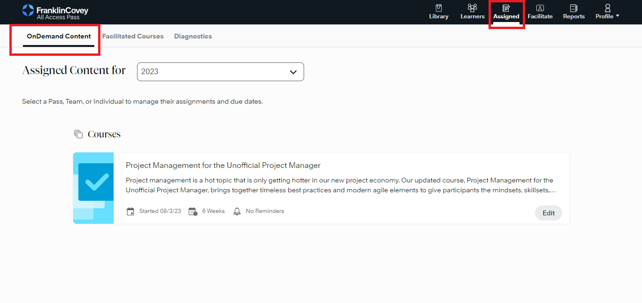Open the Library icon in top navigation
Screen dimensions: 642x303
[438, 8]
